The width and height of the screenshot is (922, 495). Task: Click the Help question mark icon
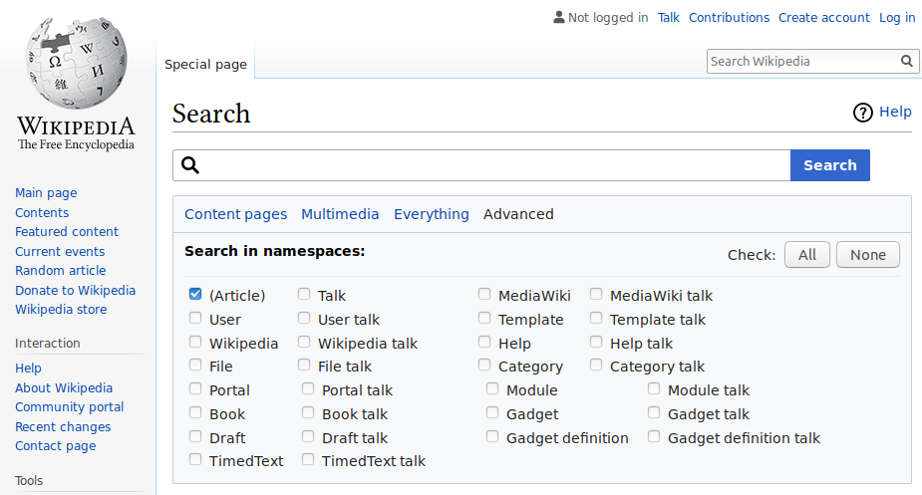click(x=863, y=113)
